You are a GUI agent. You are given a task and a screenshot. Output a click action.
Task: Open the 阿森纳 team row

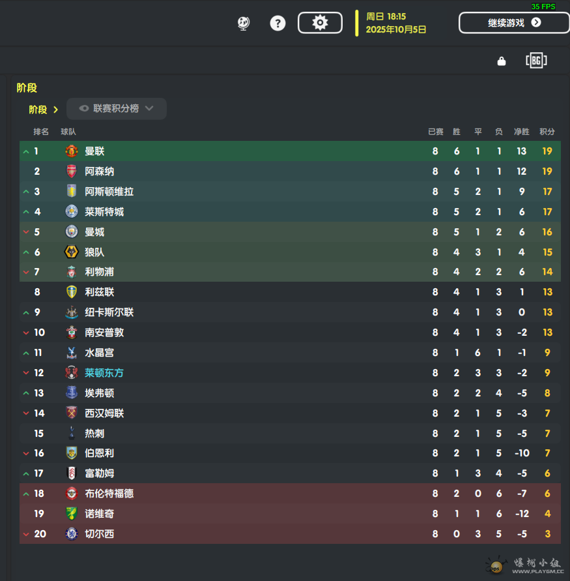point(290,171)
